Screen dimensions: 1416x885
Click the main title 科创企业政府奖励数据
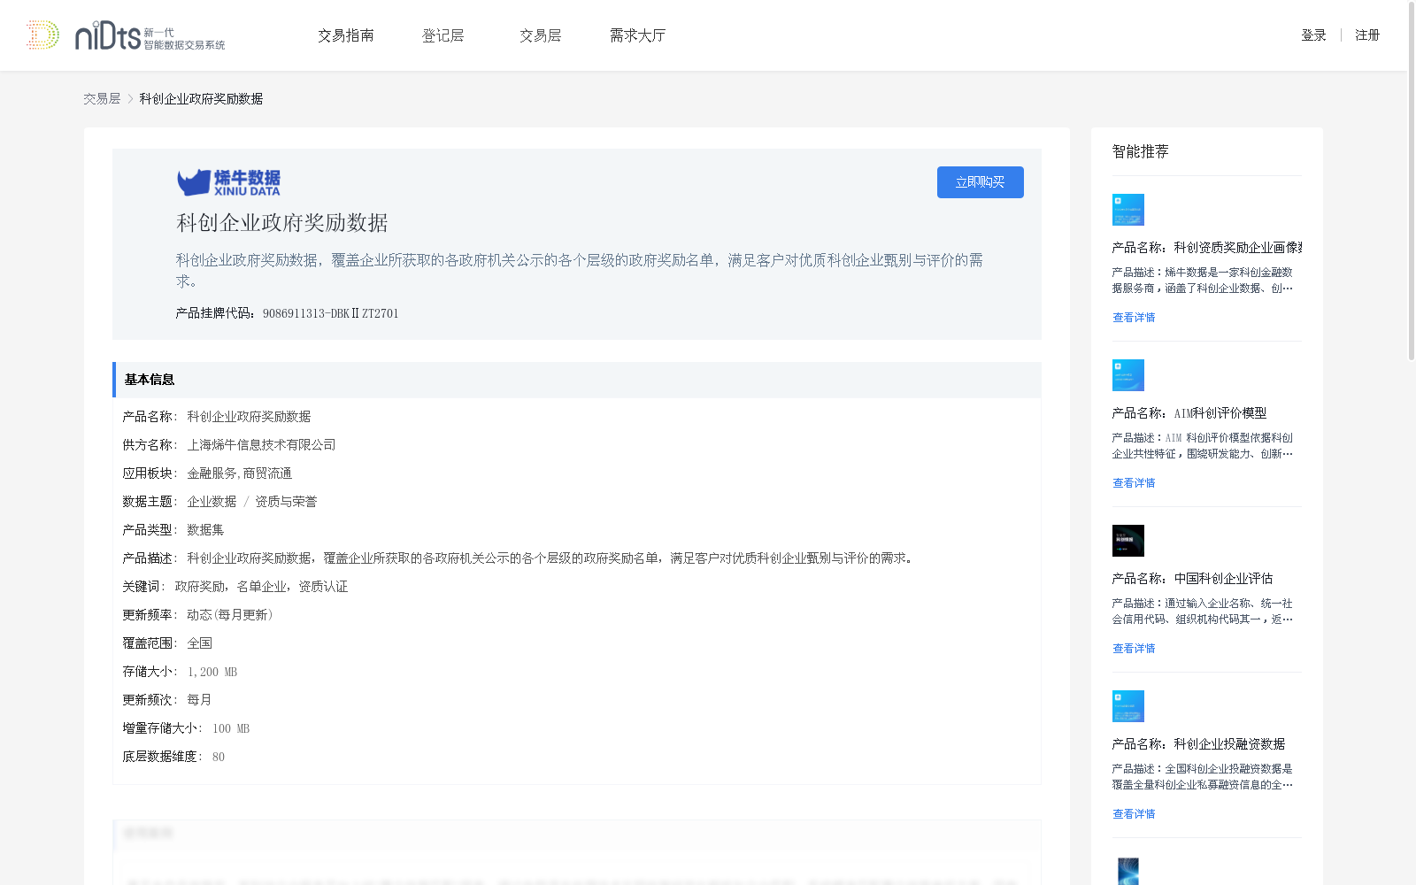282,223
